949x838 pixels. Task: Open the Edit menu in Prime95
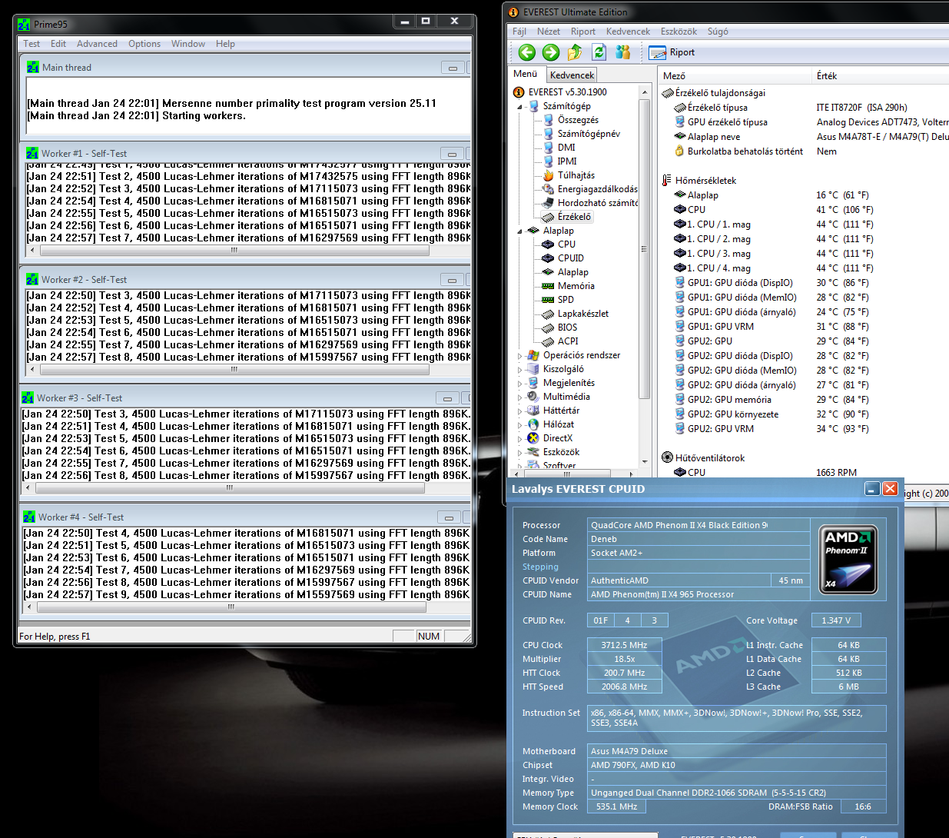58,44
